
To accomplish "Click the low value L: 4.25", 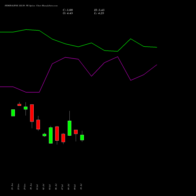I will tap(99, 13).
